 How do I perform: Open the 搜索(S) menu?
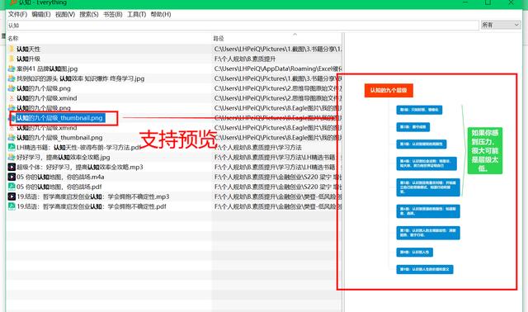(x=89, y=14)
